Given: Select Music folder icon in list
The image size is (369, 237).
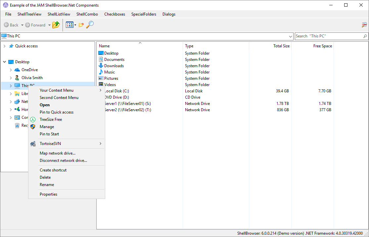Looking at the screenshot, I should tap(101, 72).
